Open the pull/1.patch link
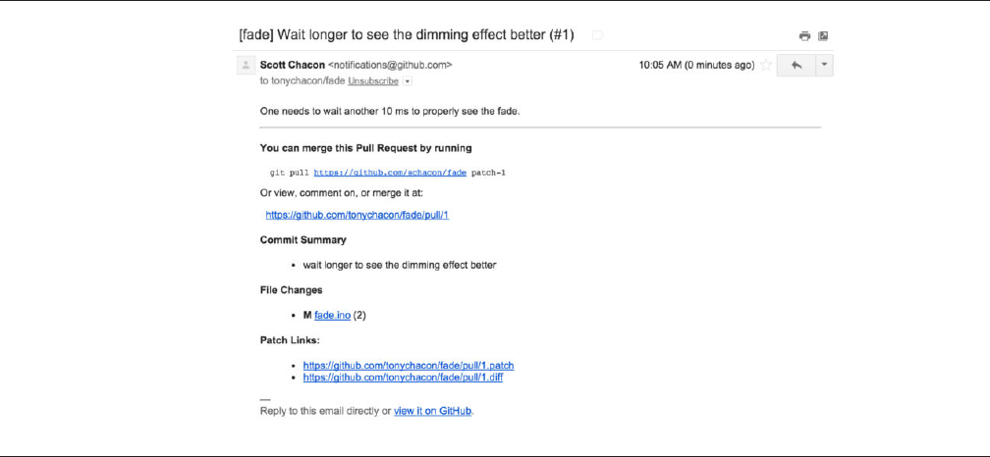This screenshot has width=990, height=457. 409,365
